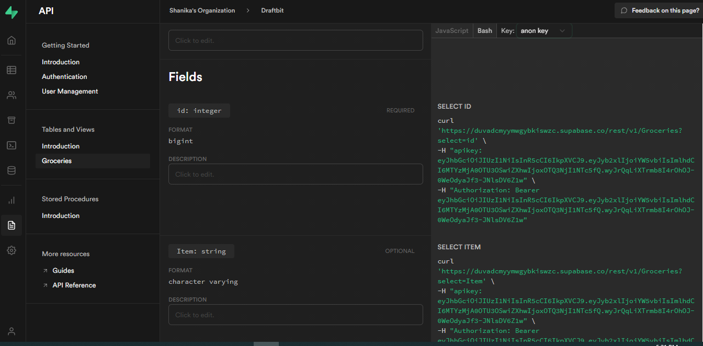Expand the breadcrumb chevron next to Shanika's Organization

tap(247, 10)
